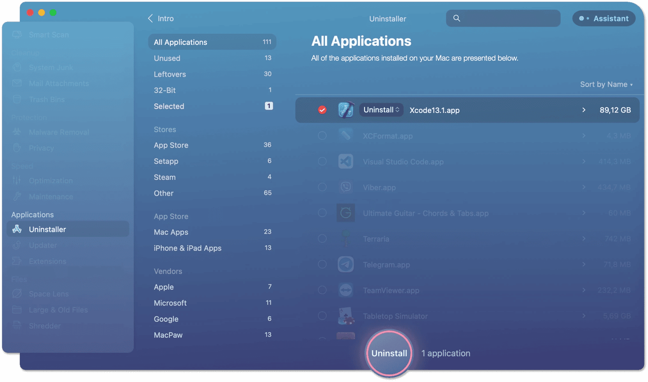This screenshot has width=648, height=382.
Task: Filter by Microsoft vendor
Action: (x=212, y=303)
